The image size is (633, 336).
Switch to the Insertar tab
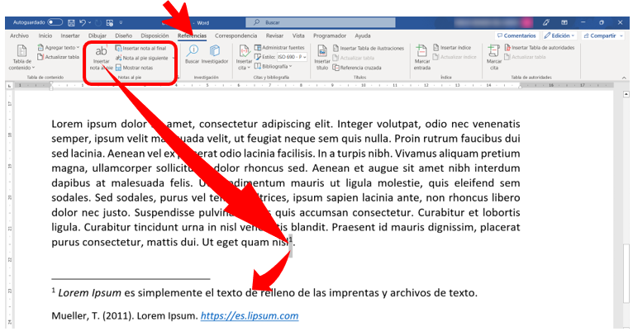(70, 35)
